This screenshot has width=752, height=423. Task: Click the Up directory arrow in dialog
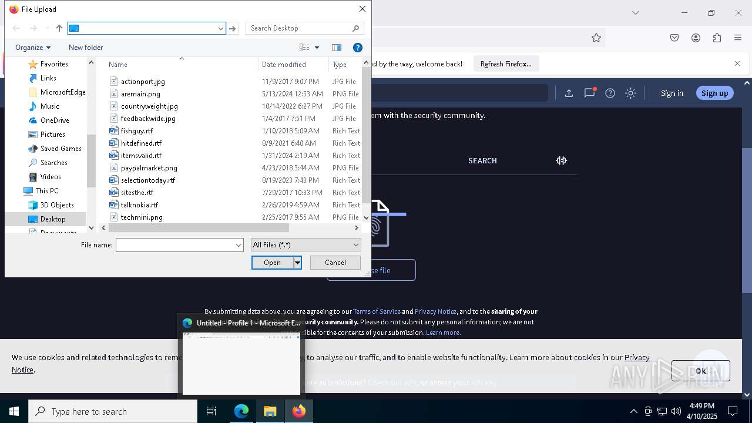[x=59, y=28]
